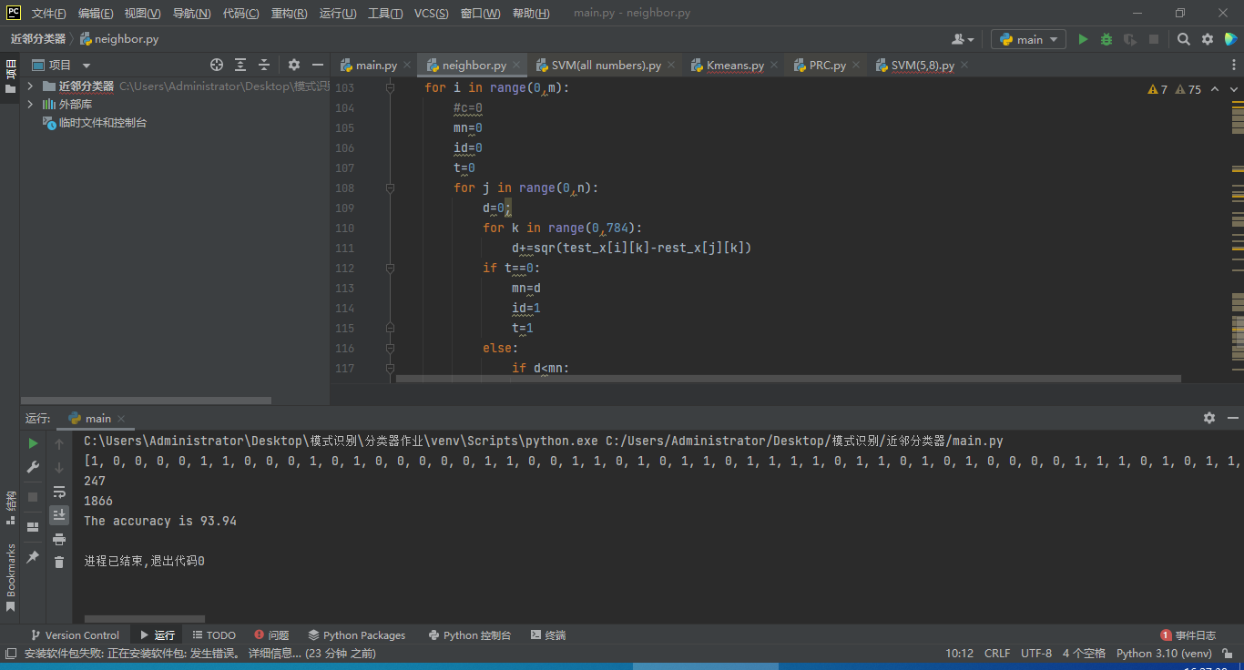This screenshot has height=670, width=1244.
Task: Run the main configuration with green play
Action: tap(1083, 39)
